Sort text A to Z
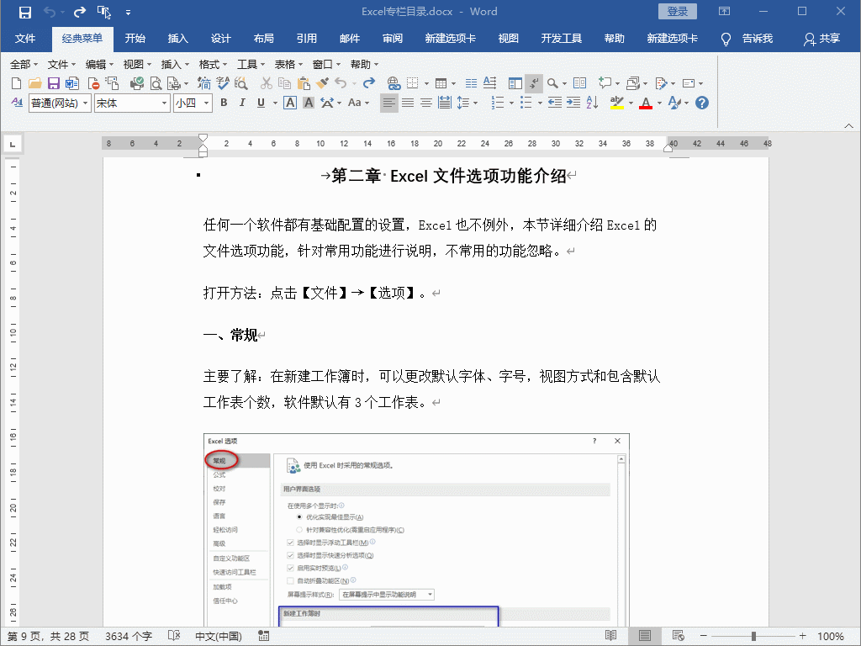 592,103
